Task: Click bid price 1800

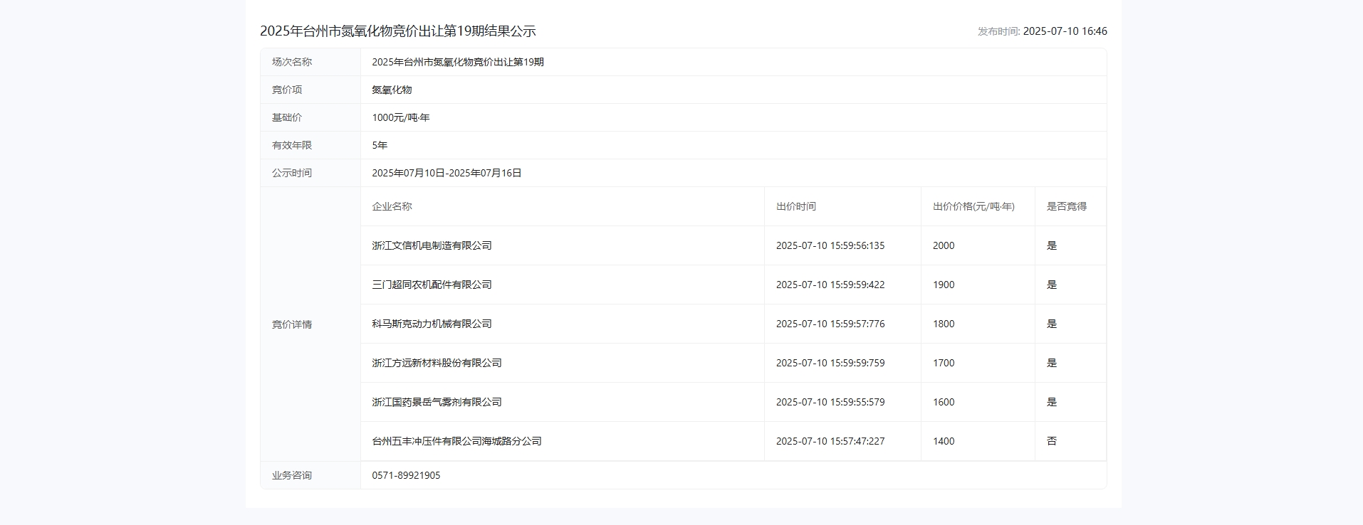Action: (944, 324)
